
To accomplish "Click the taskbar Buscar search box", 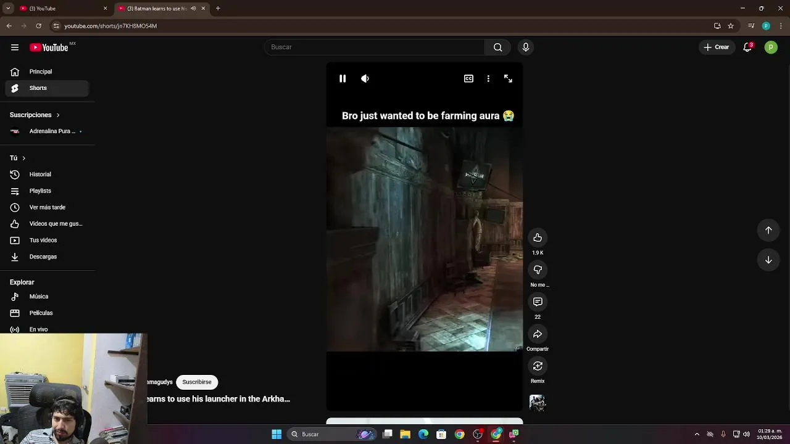I will [x=332, y=434].
